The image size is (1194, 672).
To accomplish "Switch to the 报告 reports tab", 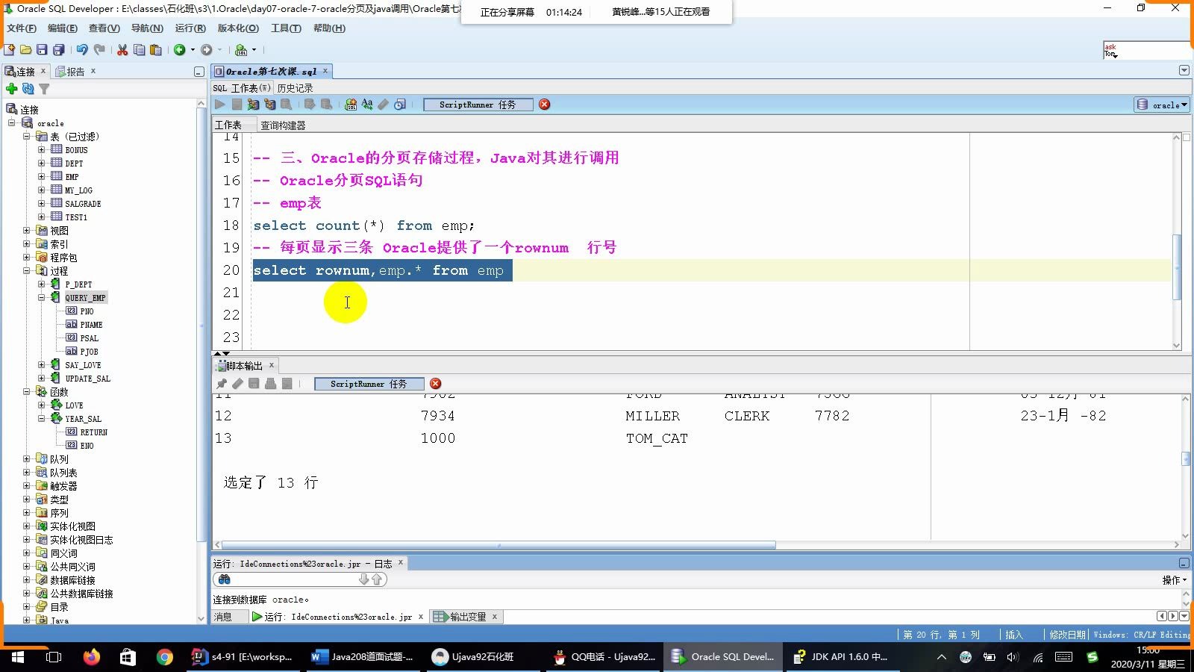I will (75, 72).
